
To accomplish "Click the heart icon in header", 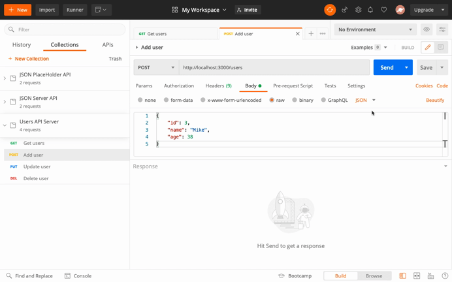I will pyautogui.click(x=383, y=10).
